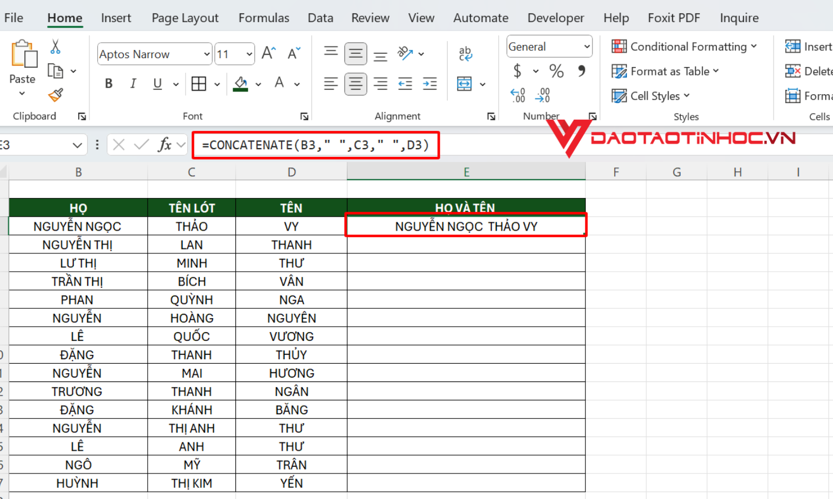Select the Cut (scissors) icon

(x=56, y=45)
